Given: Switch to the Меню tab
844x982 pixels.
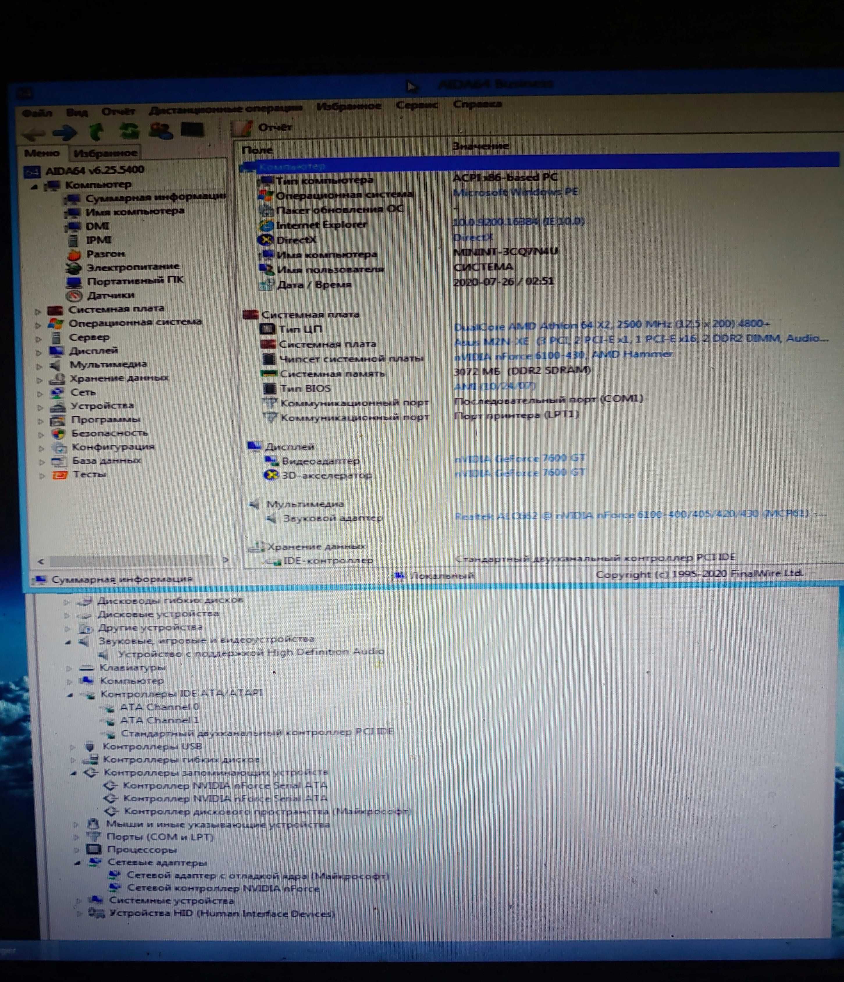Looking at the screenshot, I should [42, 153].
